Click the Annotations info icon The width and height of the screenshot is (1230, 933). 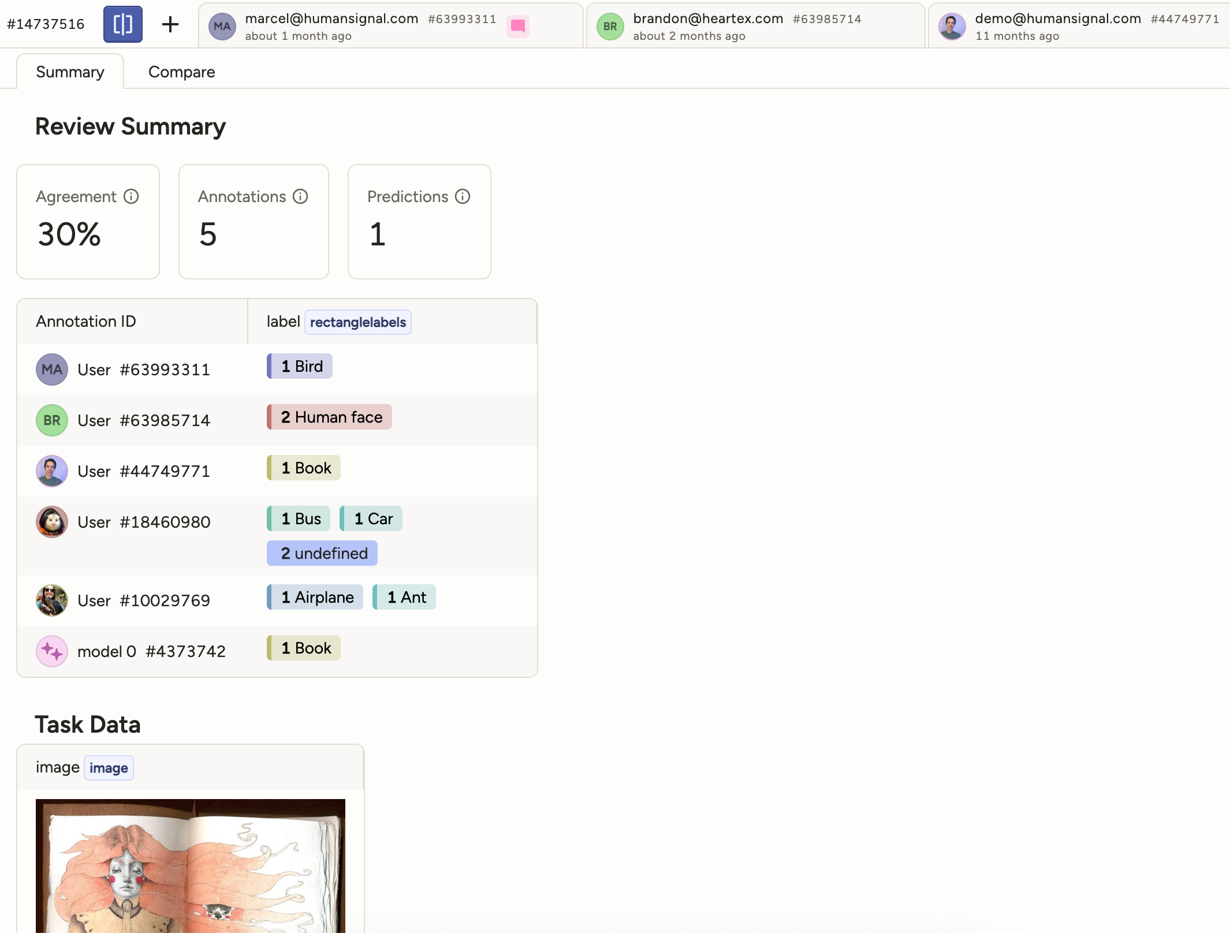(x=301, y=196)
